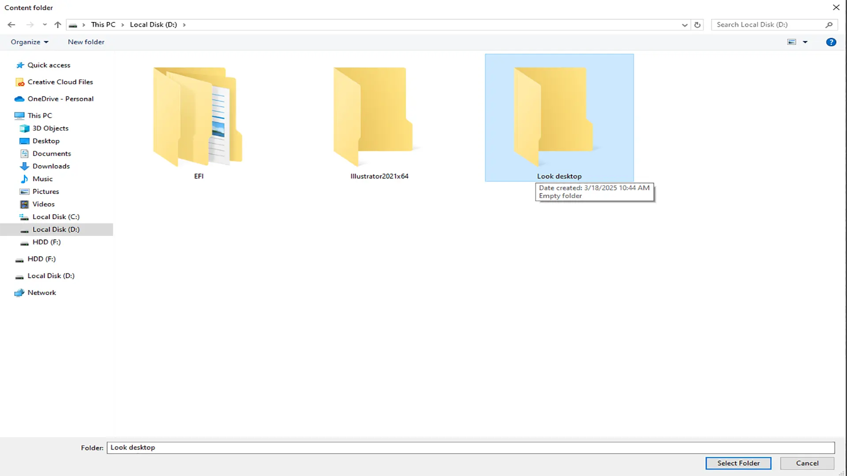Screen dimensions: 847x476
Task: Open the address bar history dropdown
Action: click(x=684, y=25)
